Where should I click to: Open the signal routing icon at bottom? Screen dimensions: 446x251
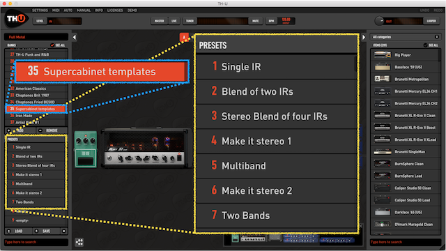click(79, 242)
